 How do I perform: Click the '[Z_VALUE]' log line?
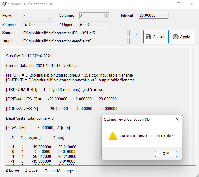point(38,128)
